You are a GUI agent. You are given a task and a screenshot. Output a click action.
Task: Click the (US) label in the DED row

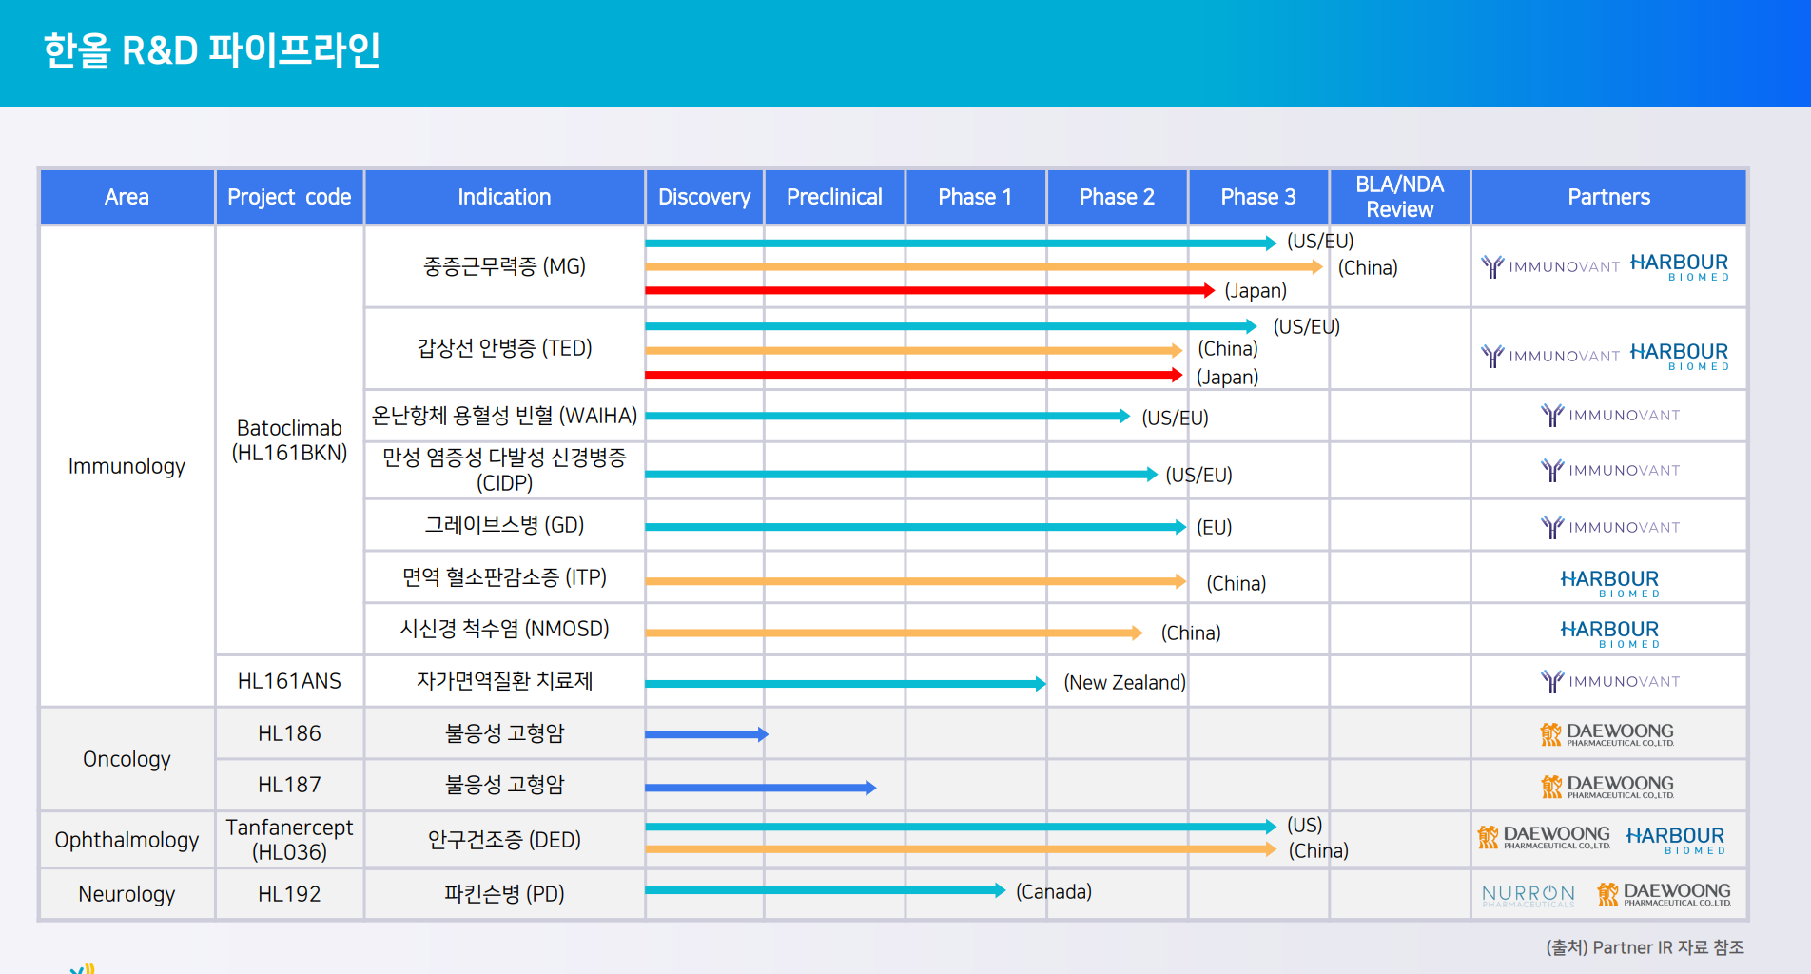(x=1305, y=825)
